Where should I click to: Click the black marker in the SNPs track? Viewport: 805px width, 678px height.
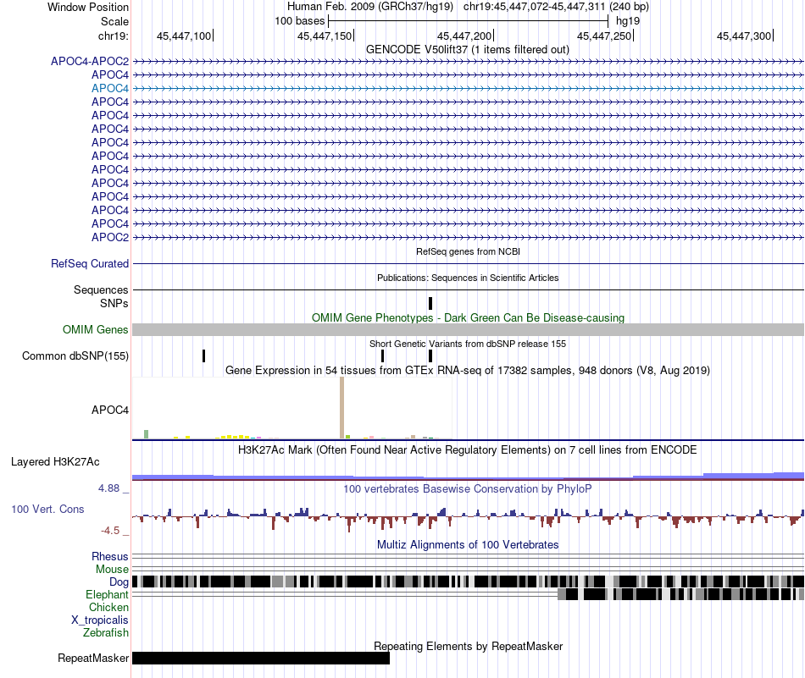430,303
